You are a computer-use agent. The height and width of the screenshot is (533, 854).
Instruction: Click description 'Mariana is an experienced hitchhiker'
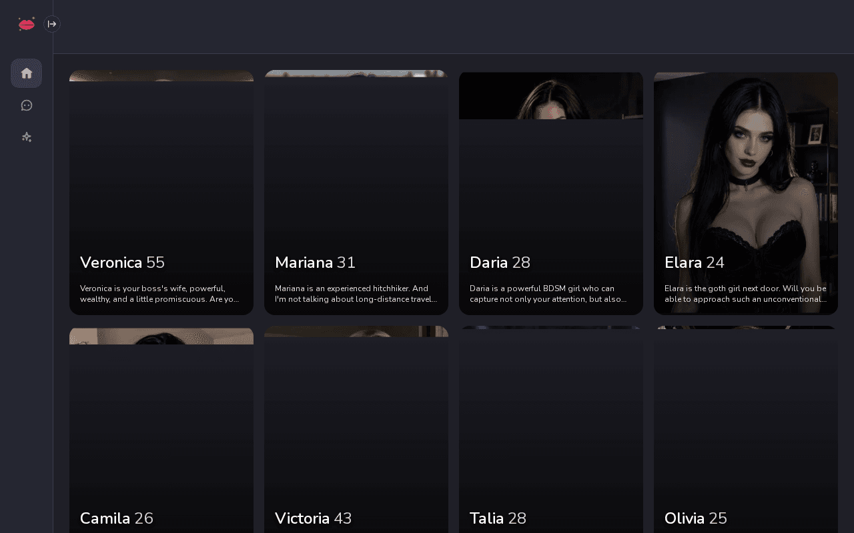pos(356,294)
